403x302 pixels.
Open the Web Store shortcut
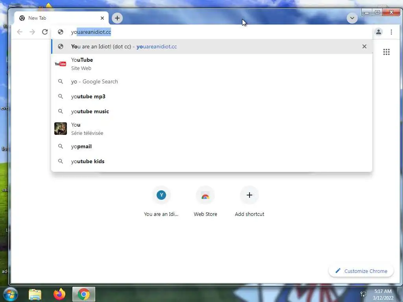pyautogui.click(x=205, y=202)
